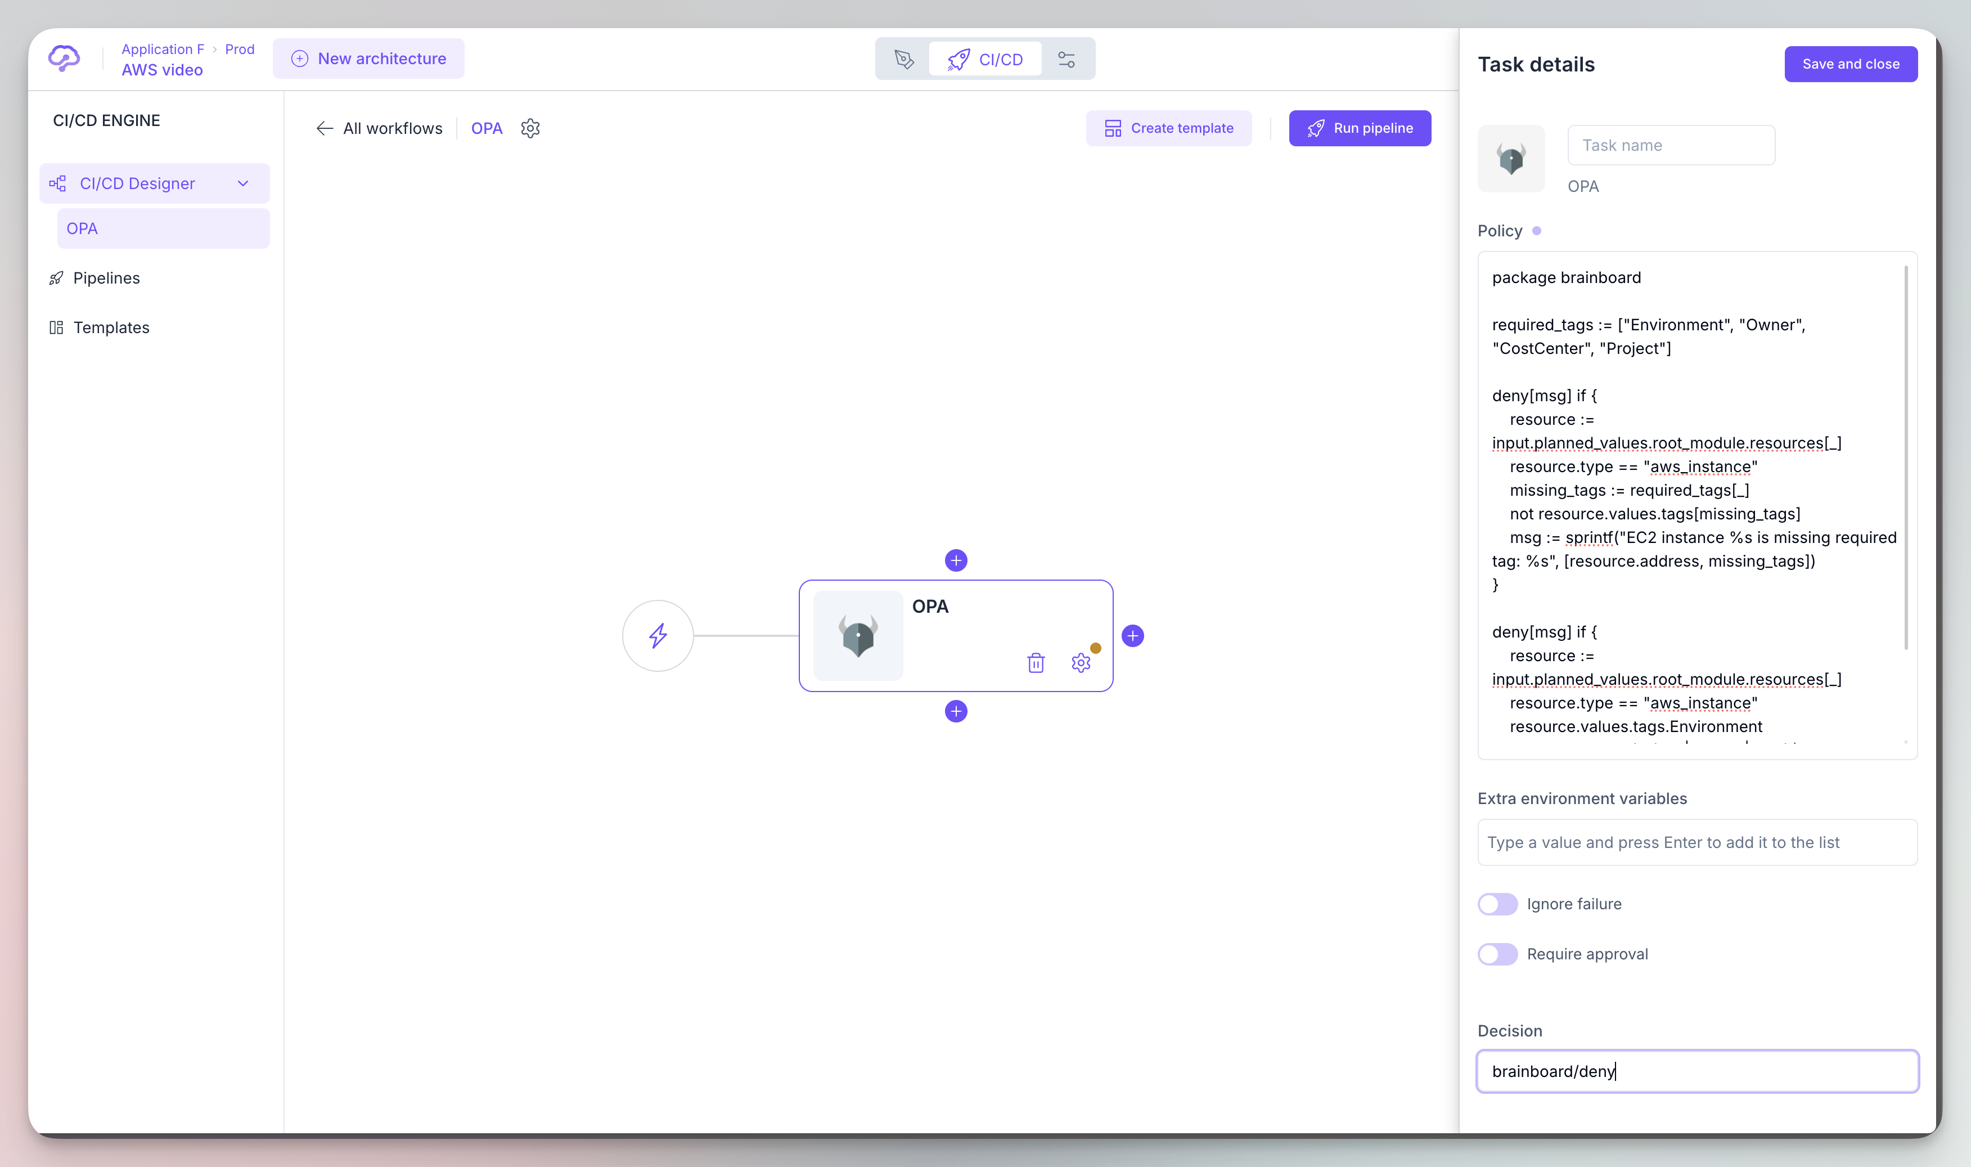This screenshot has width=1971, height=1167.
Task: Open settings for the OPA workflow header
Action: pyautogui.click(x=530, y=128)
